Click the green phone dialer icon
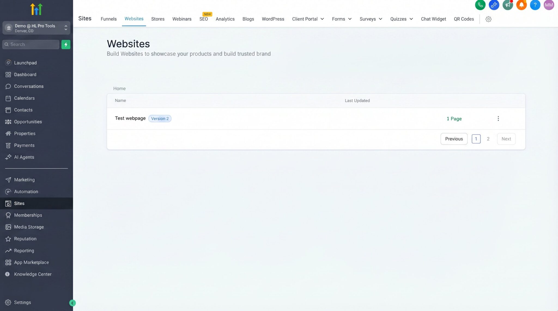Viewport: 558px width, 311px height. pos(480,5)
